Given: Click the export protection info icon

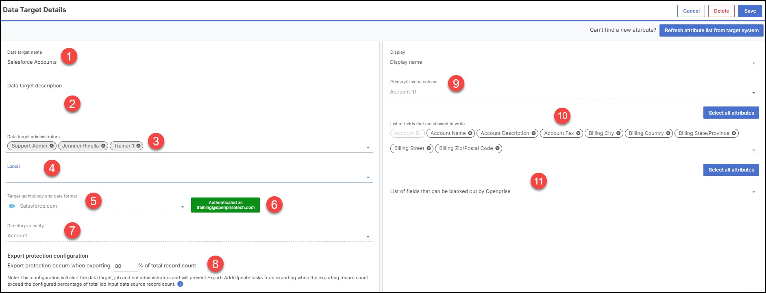Looking at the screenshot, I should click(x=180, y=284).
